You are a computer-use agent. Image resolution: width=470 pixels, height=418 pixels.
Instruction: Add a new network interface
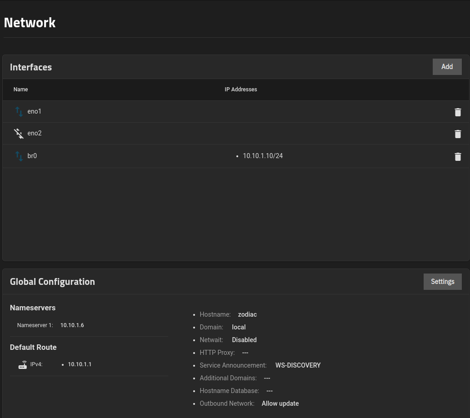coord(447,67)
